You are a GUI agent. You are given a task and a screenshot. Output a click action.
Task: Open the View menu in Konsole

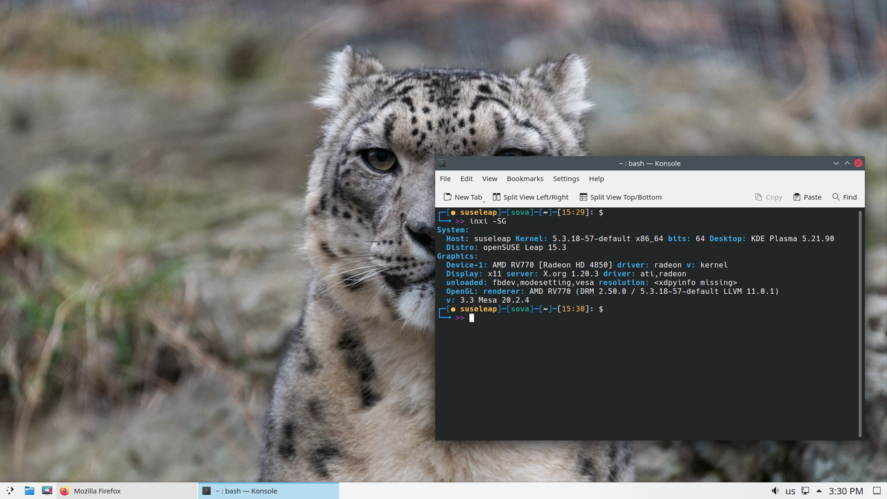490,179
